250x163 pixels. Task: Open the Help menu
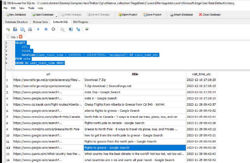(40, 8)
